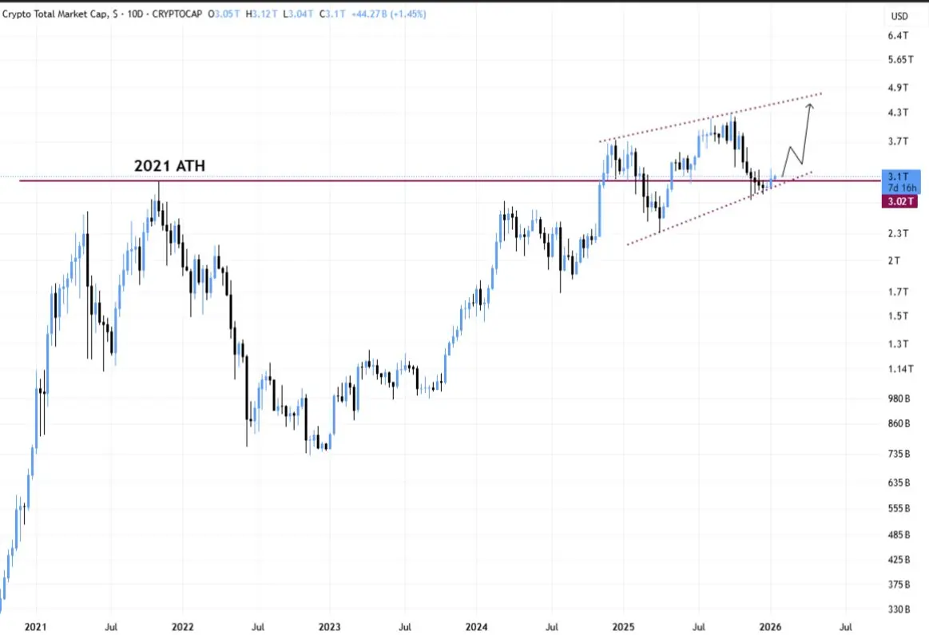Click the 10D interval in chart title
Image resolution: width=929 pixels, height=635 pixels.
(136, 14)
